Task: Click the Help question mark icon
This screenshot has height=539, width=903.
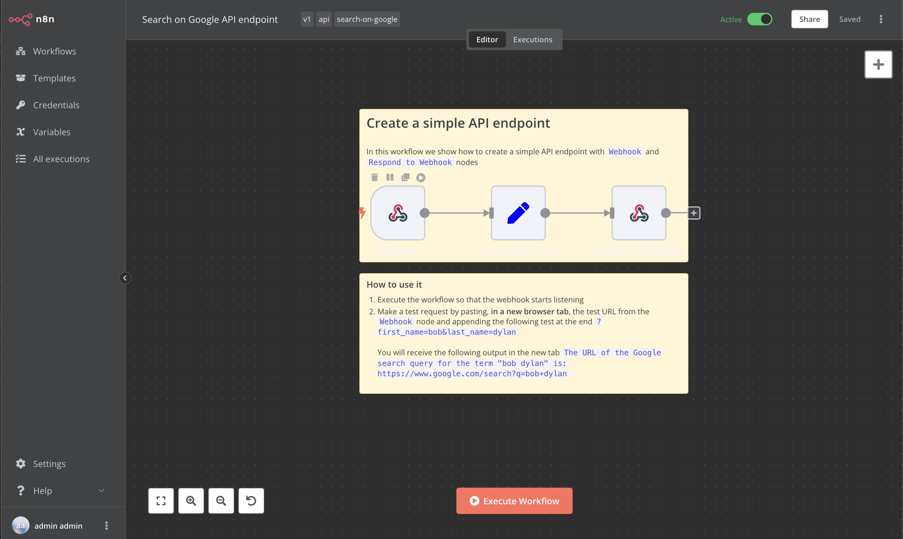Action: [x=21, y=491]
